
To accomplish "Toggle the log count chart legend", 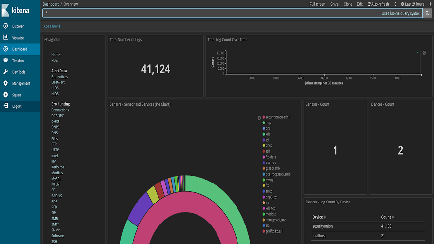I will (x=424, y=53).
